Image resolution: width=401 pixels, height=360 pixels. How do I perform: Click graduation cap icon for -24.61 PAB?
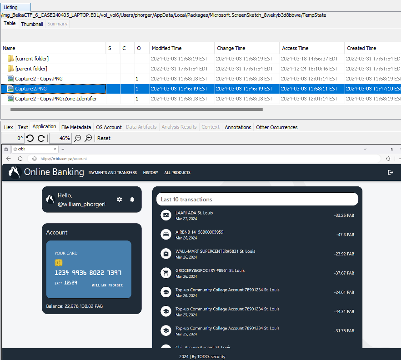click(165, 292)
